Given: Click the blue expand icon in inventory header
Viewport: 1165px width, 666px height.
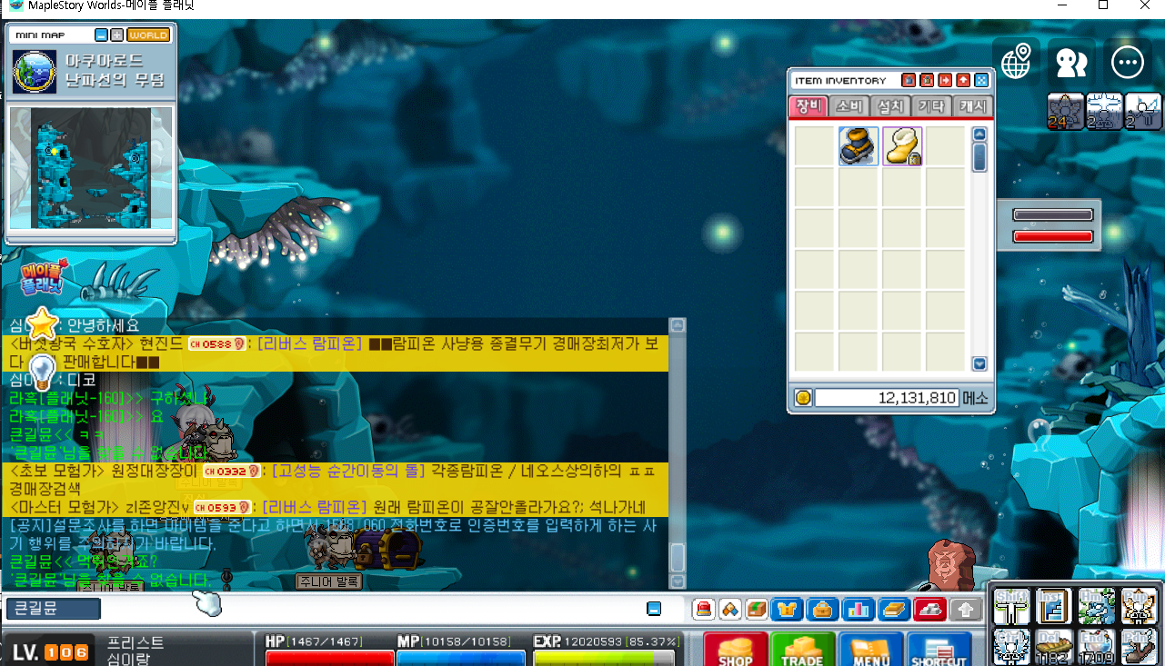Looking at the screenshot, I should click(981, 80).
